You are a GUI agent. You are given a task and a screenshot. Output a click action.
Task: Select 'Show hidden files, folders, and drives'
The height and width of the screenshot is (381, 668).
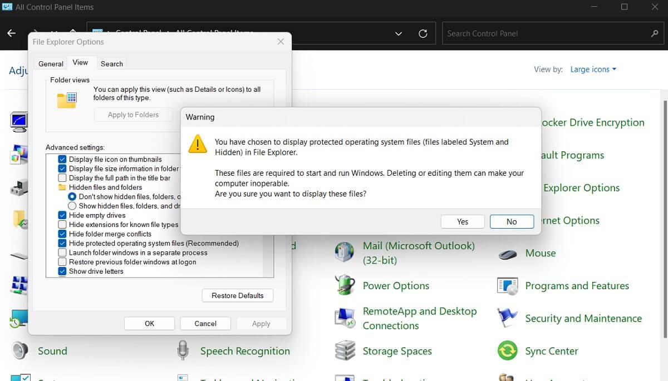[72, 206]
